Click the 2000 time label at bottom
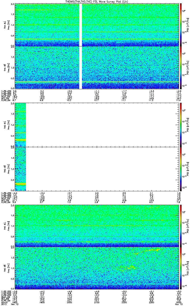 point(70,302)
